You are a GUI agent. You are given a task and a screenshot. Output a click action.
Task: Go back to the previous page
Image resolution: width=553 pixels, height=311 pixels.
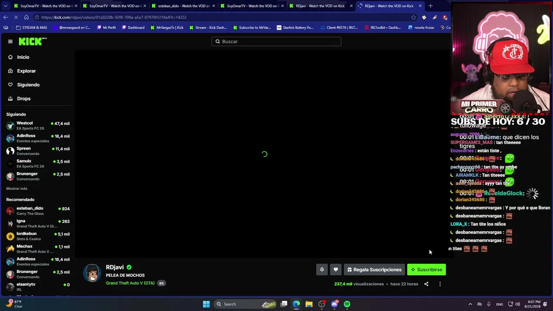pyautogui.click(x=6, y=17)
